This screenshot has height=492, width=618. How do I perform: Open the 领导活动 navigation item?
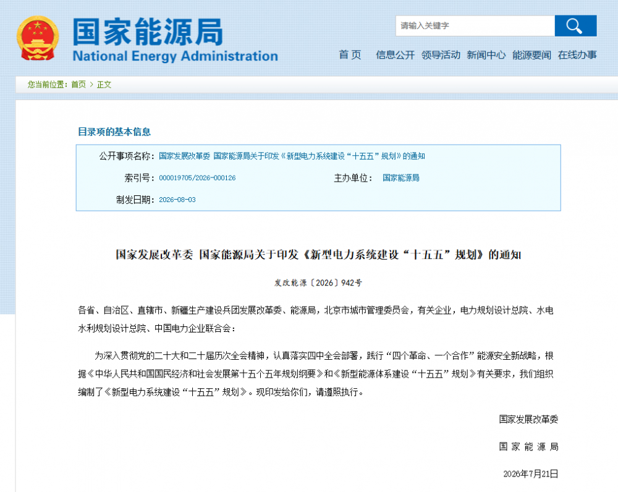[x=441, y=55]
